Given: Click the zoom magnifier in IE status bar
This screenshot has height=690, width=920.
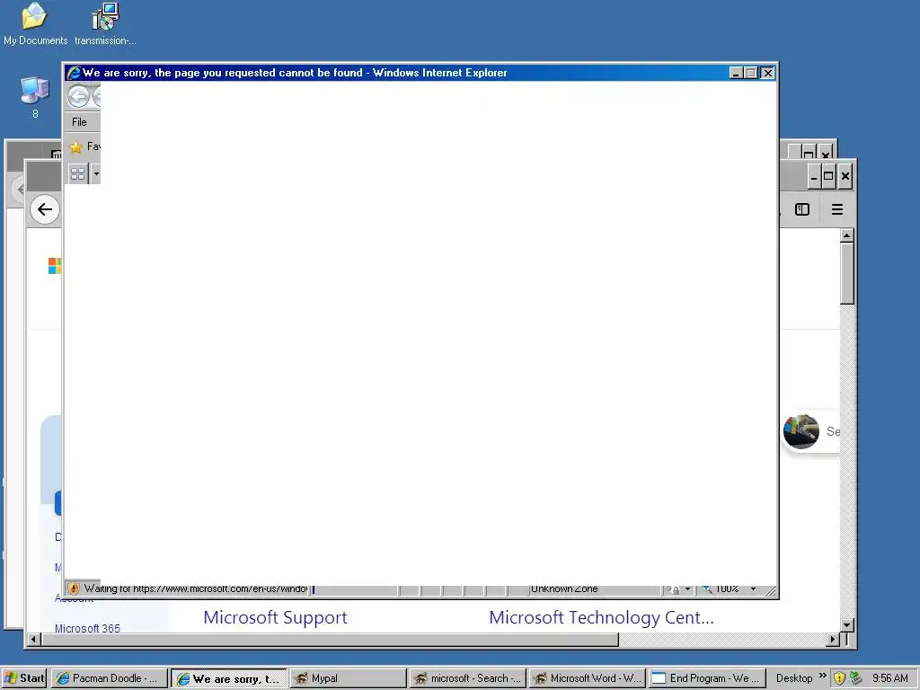Looking at the screenshot, I should tap(707, 588).
